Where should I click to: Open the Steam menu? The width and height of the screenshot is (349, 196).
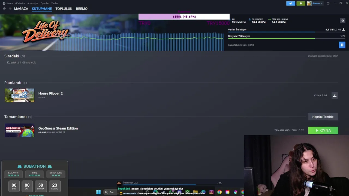pyautogui.click(x=10, y=4)
